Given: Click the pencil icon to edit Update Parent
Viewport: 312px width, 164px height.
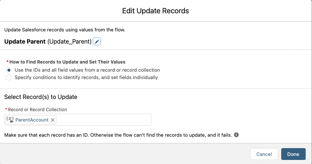Looking at the screenshot, I should 97,42.
